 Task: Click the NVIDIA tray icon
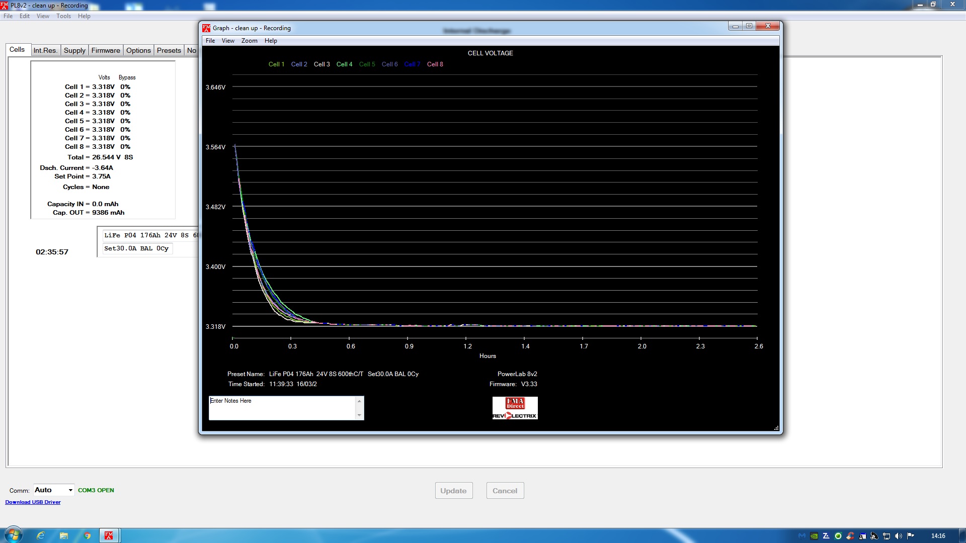[x=814, y=536]
